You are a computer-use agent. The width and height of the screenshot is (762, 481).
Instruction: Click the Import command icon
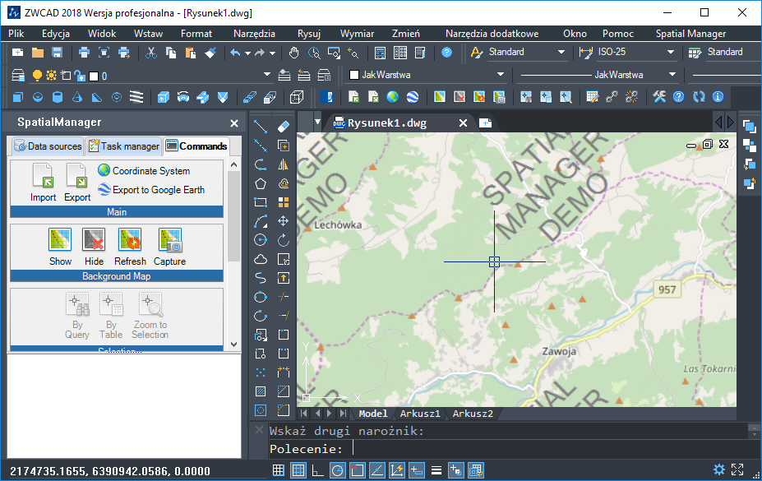click(43, 175)
